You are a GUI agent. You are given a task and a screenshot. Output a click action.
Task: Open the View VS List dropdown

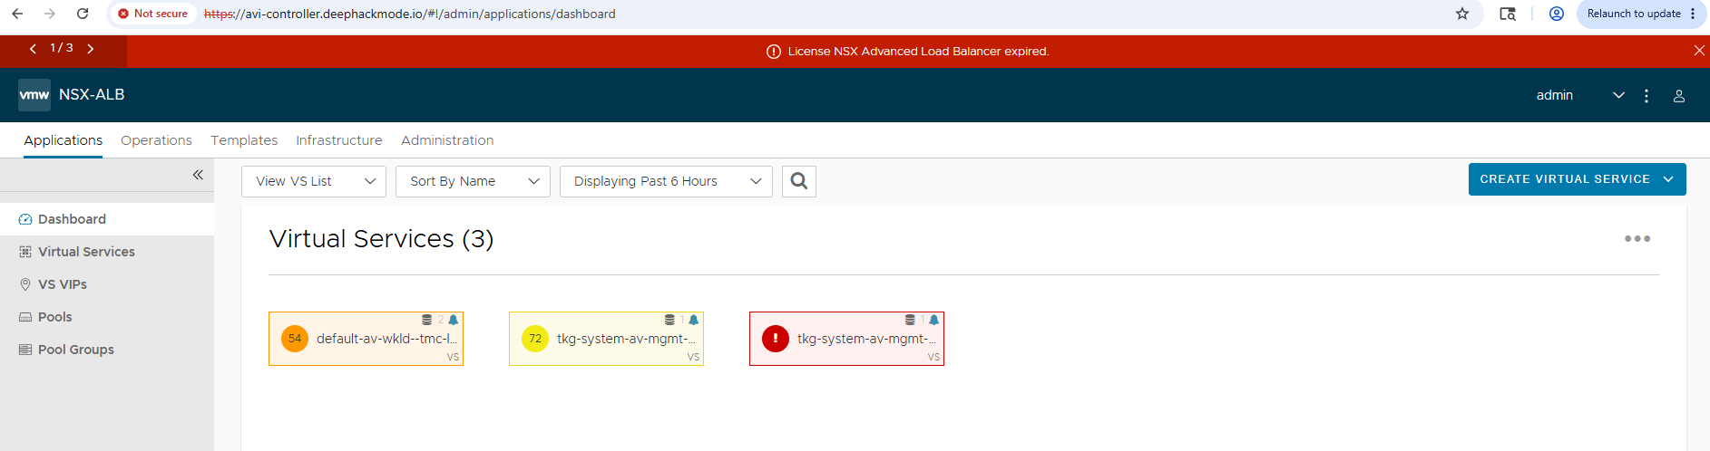pyautogui.click(x=314, y=181)
